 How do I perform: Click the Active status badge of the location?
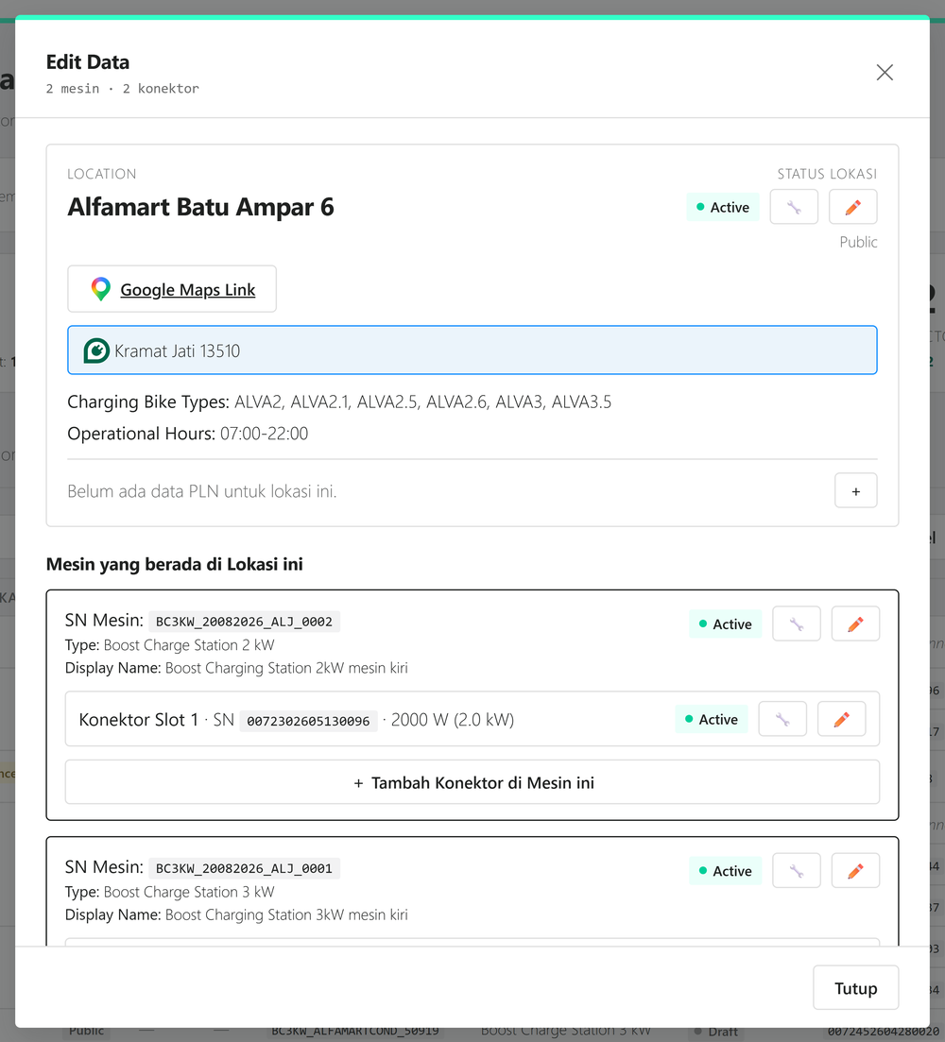(x=722, y=207)
